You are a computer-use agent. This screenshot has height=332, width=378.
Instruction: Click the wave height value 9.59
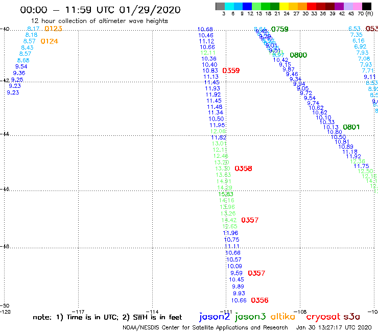coord(237,273)
